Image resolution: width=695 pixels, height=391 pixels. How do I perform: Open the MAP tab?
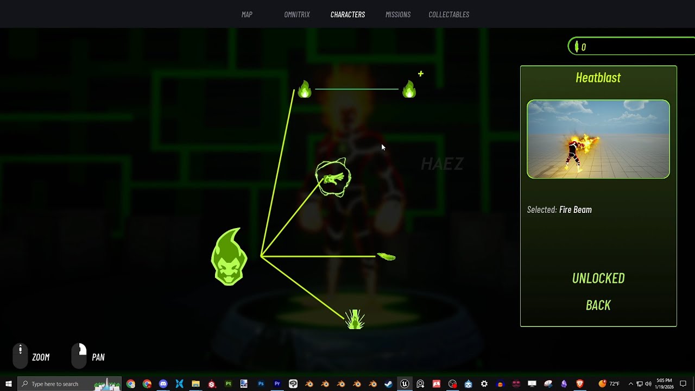[x=247, y=15]
